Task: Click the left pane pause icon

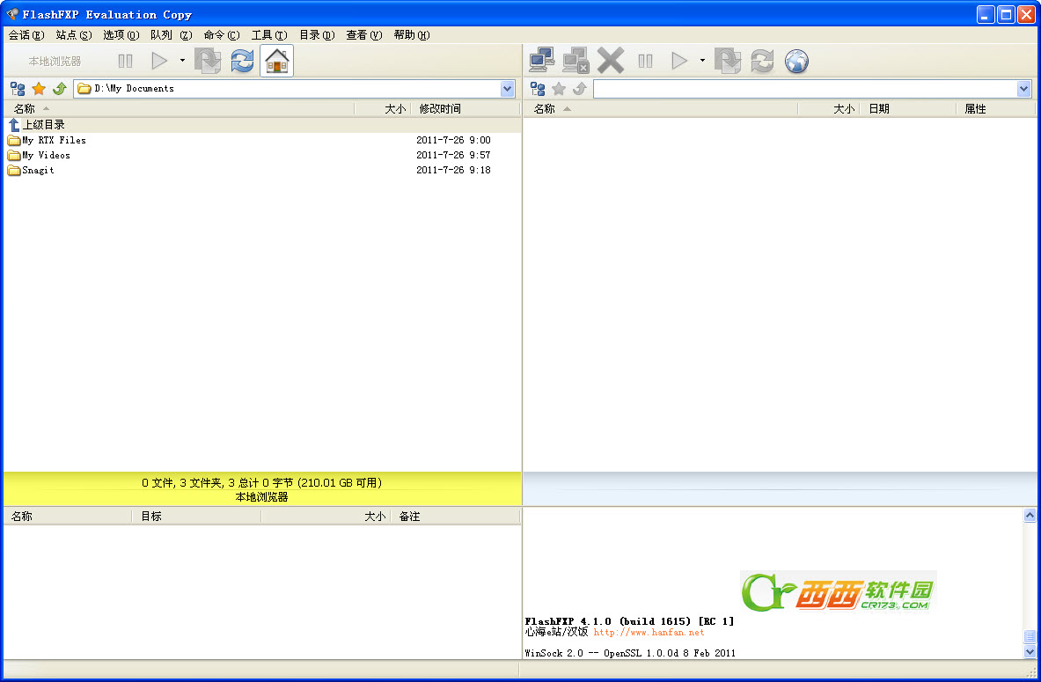Action: [126, 61]
